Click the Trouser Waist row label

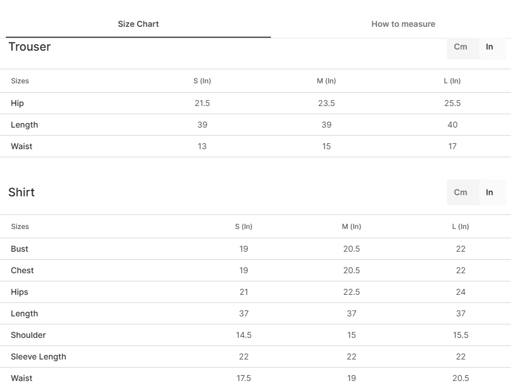point(22,146)
